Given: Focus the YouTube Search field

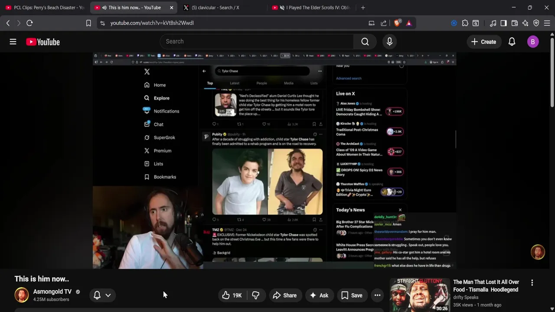Looking at the screenshot, I should [x=257, y=42].
